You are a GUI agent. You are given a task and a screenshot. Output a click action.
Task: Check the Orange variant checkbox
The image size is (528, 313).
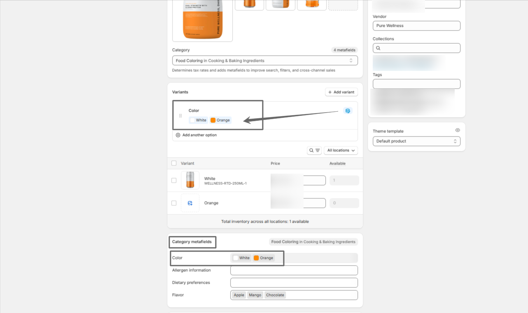pyautogui.click(x=174, y=203)
